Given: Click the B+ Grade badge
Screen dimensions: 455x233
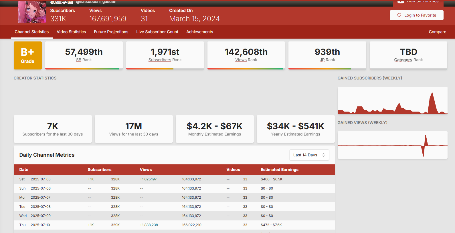Looking at the screenshot, I should point(28,55).
